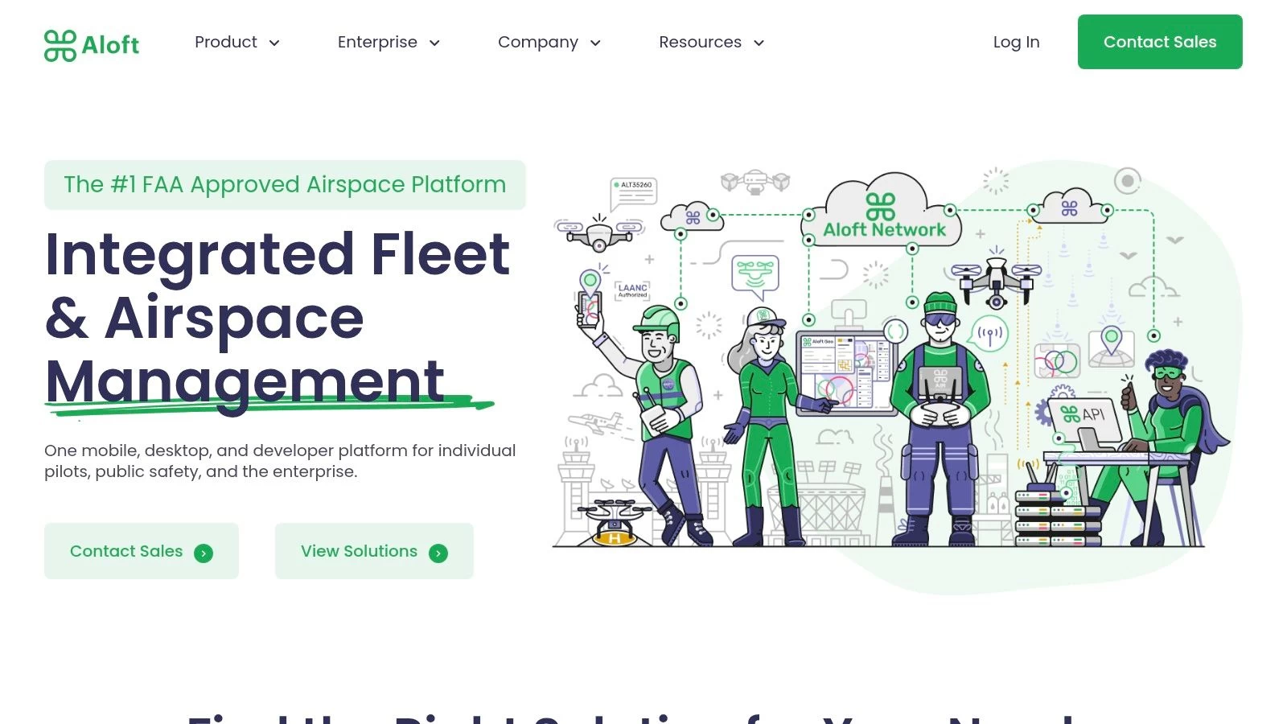The width and height of the screenshot is (1287, 724).
Task: Expand the Company dropdown chevron
Action: (x=595, y=43)
